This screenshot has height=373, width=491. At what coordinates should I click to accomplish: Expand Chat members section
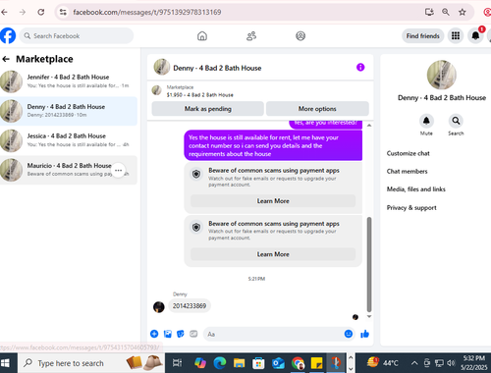pos(407,172)
